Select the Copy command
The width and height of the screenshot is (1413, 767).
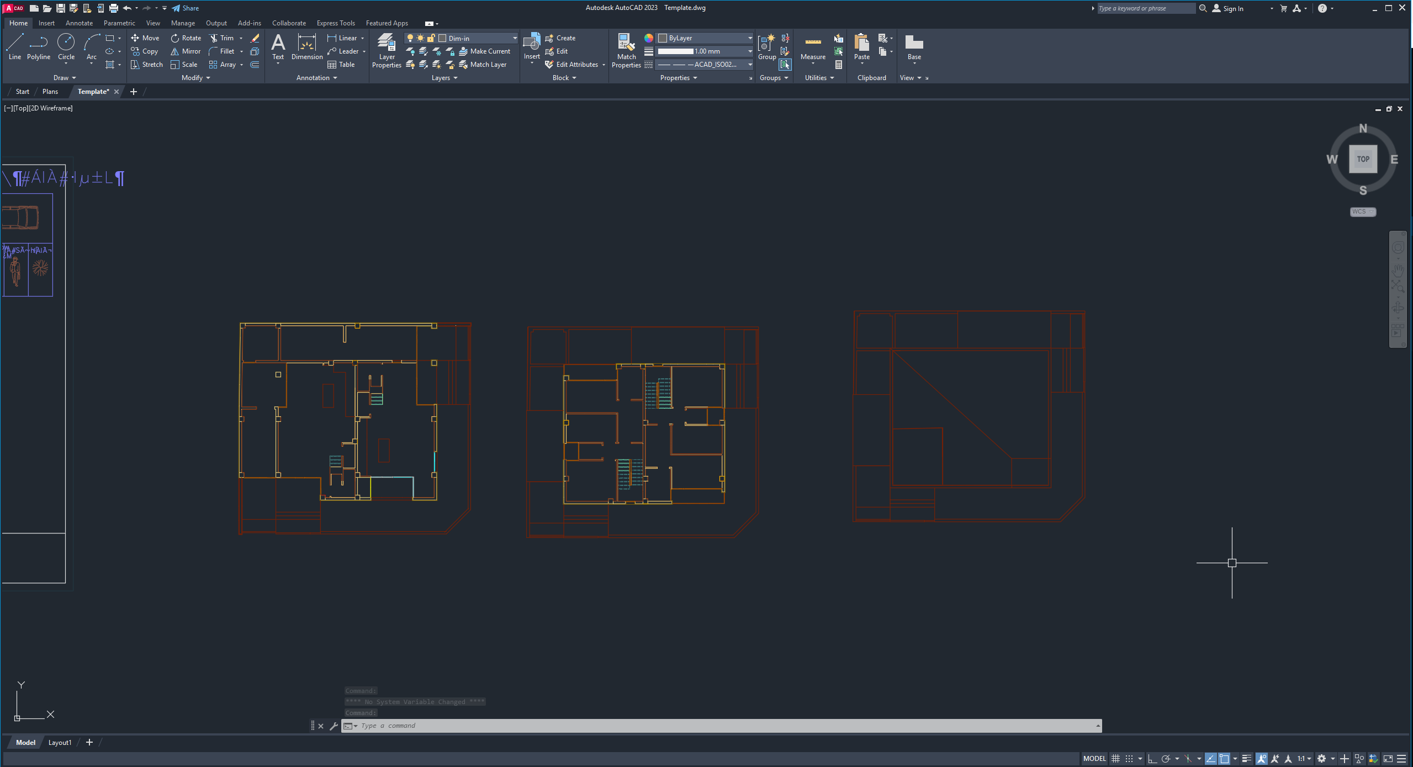pyautogui.click(x=145, y=51)
